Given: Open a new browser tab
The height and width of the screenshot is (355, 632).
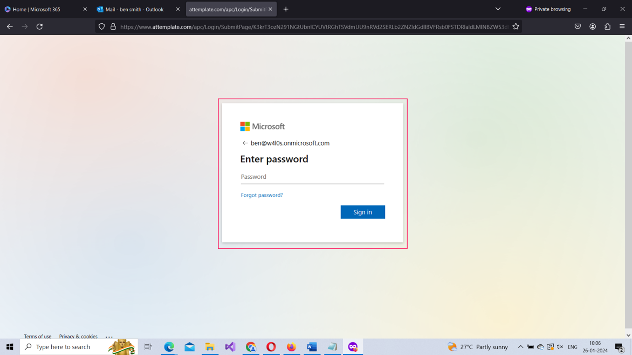Looking at the screenshot, I should 286,9.
